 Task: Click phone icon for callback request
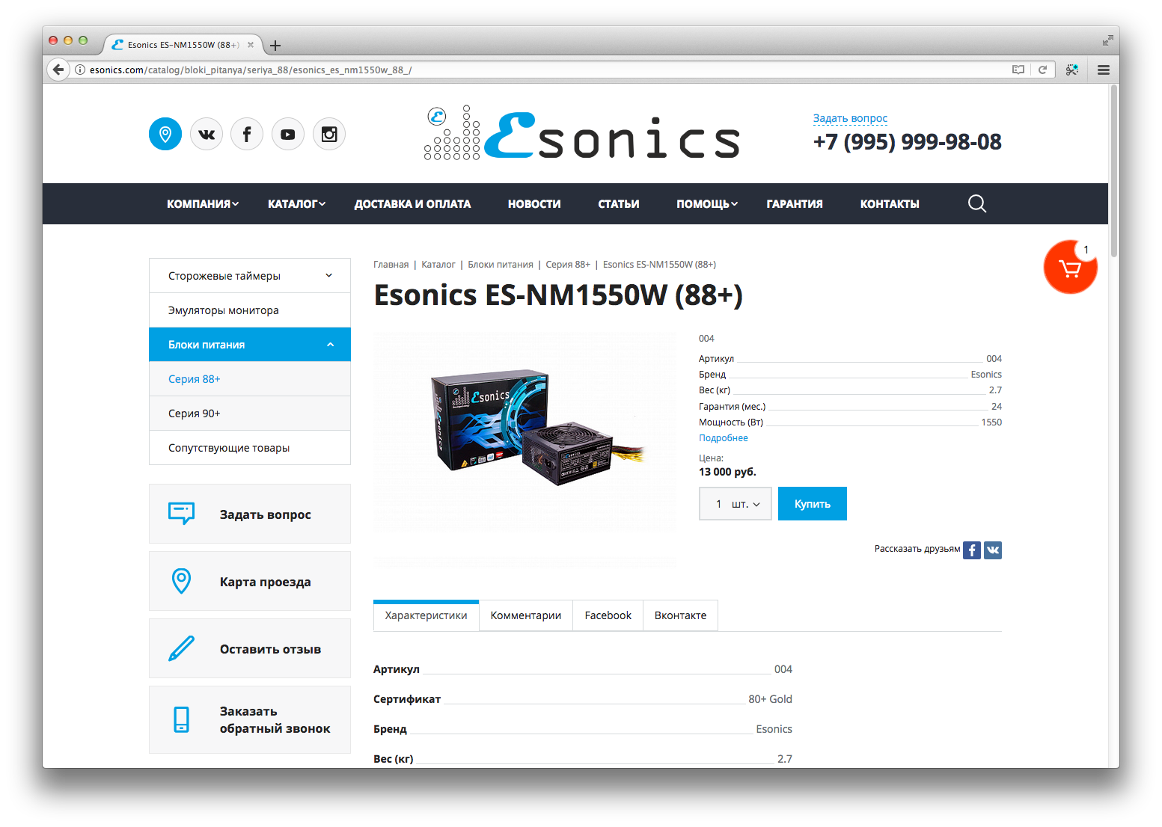coord(182,719)
